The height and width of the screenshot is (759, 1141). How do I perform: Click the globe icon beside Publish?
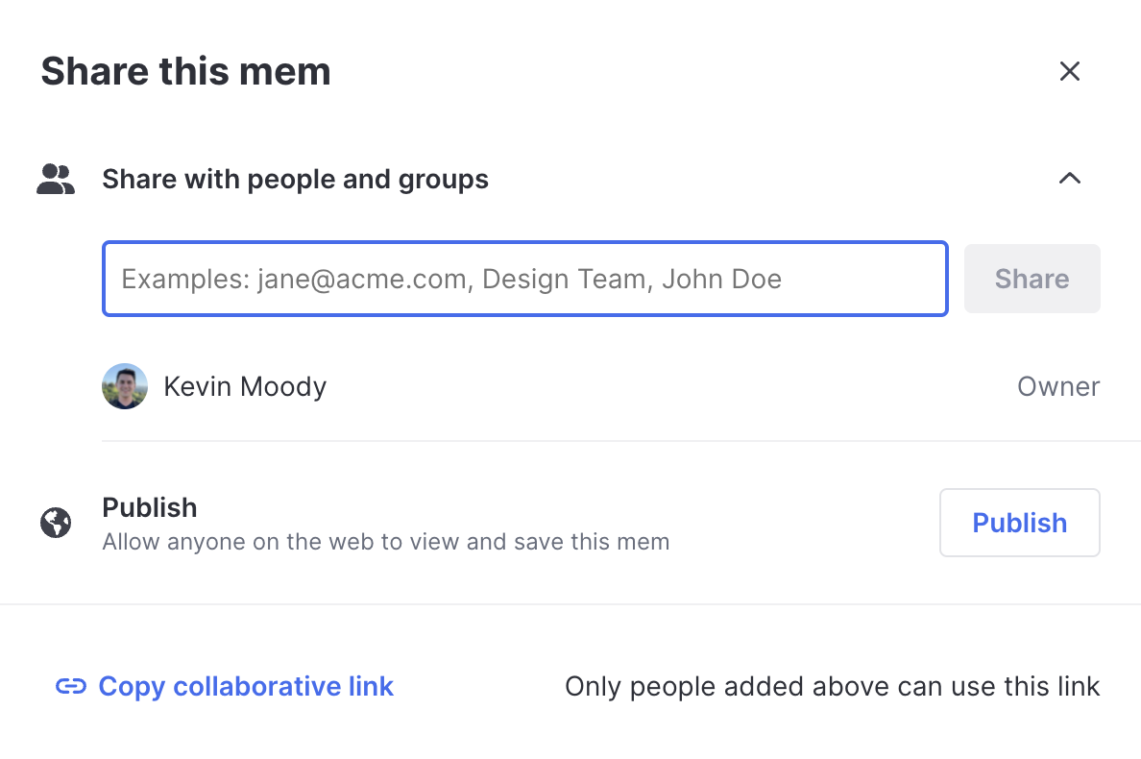tap(55, 523)
